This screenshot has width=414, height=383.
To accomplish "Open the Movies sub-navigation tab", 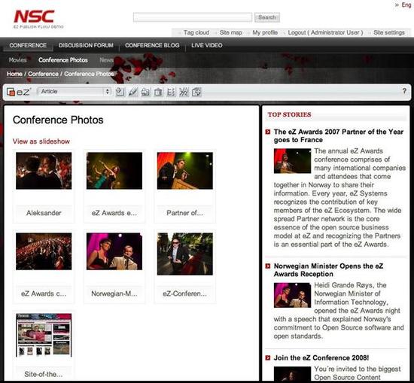I will point(18,60).
